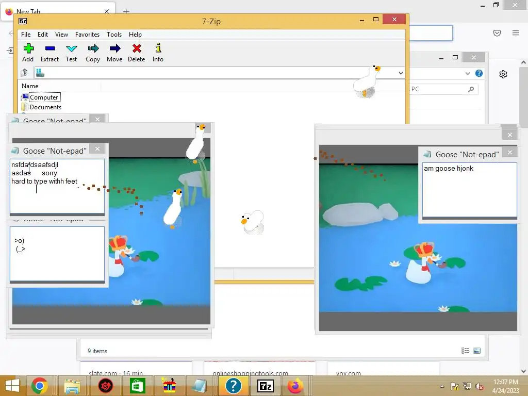Click the Firefox sidebar import icon
This screenshot has height=396, width=528.
coord(10,51)
